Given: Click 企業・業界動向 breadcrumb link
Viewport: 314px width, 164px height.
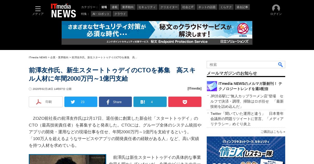Looking at the screenshot, I should pyautogui.click(x=59, y=57).
